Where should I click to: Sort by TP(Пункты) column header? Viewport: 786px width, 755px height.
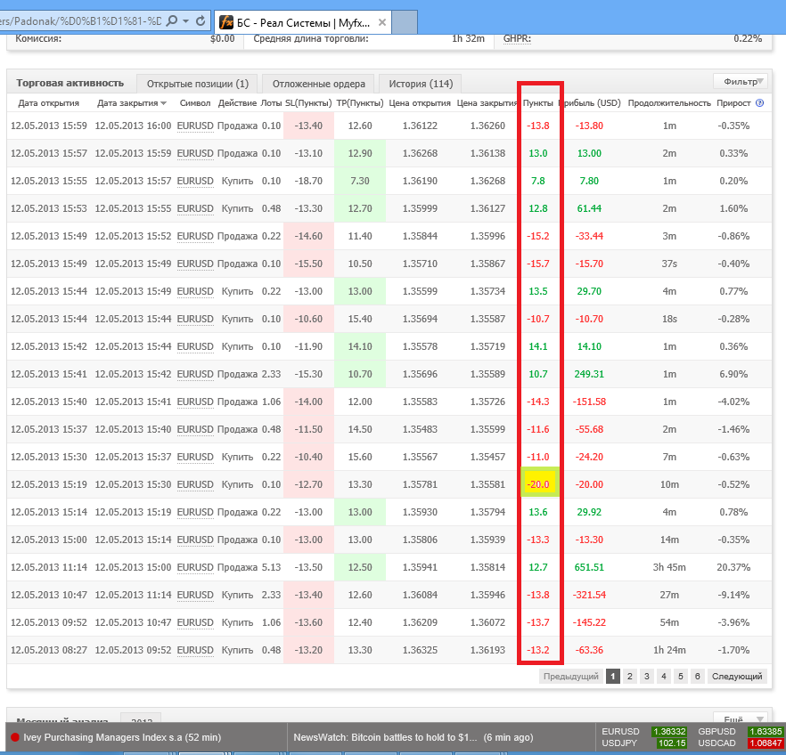tap(360, 103)
